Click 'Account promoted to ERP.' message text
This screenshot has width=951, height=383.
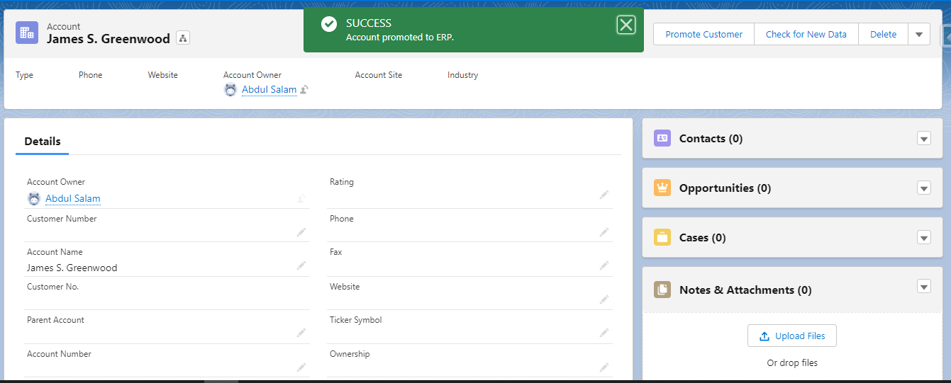click(400, 37)
